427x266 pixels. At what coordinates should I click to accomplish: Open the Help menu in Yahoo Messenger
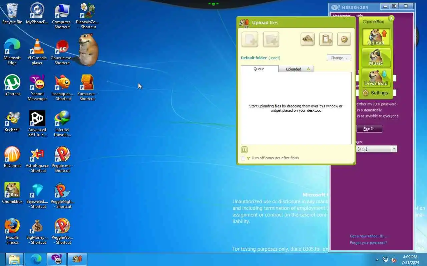pyautogui.click(x=359, y=16)
